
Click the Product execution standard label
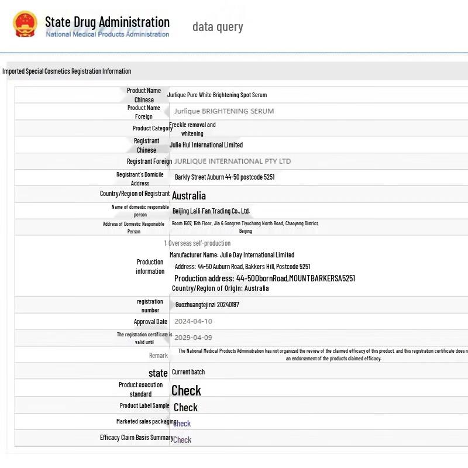coord(140,390)
